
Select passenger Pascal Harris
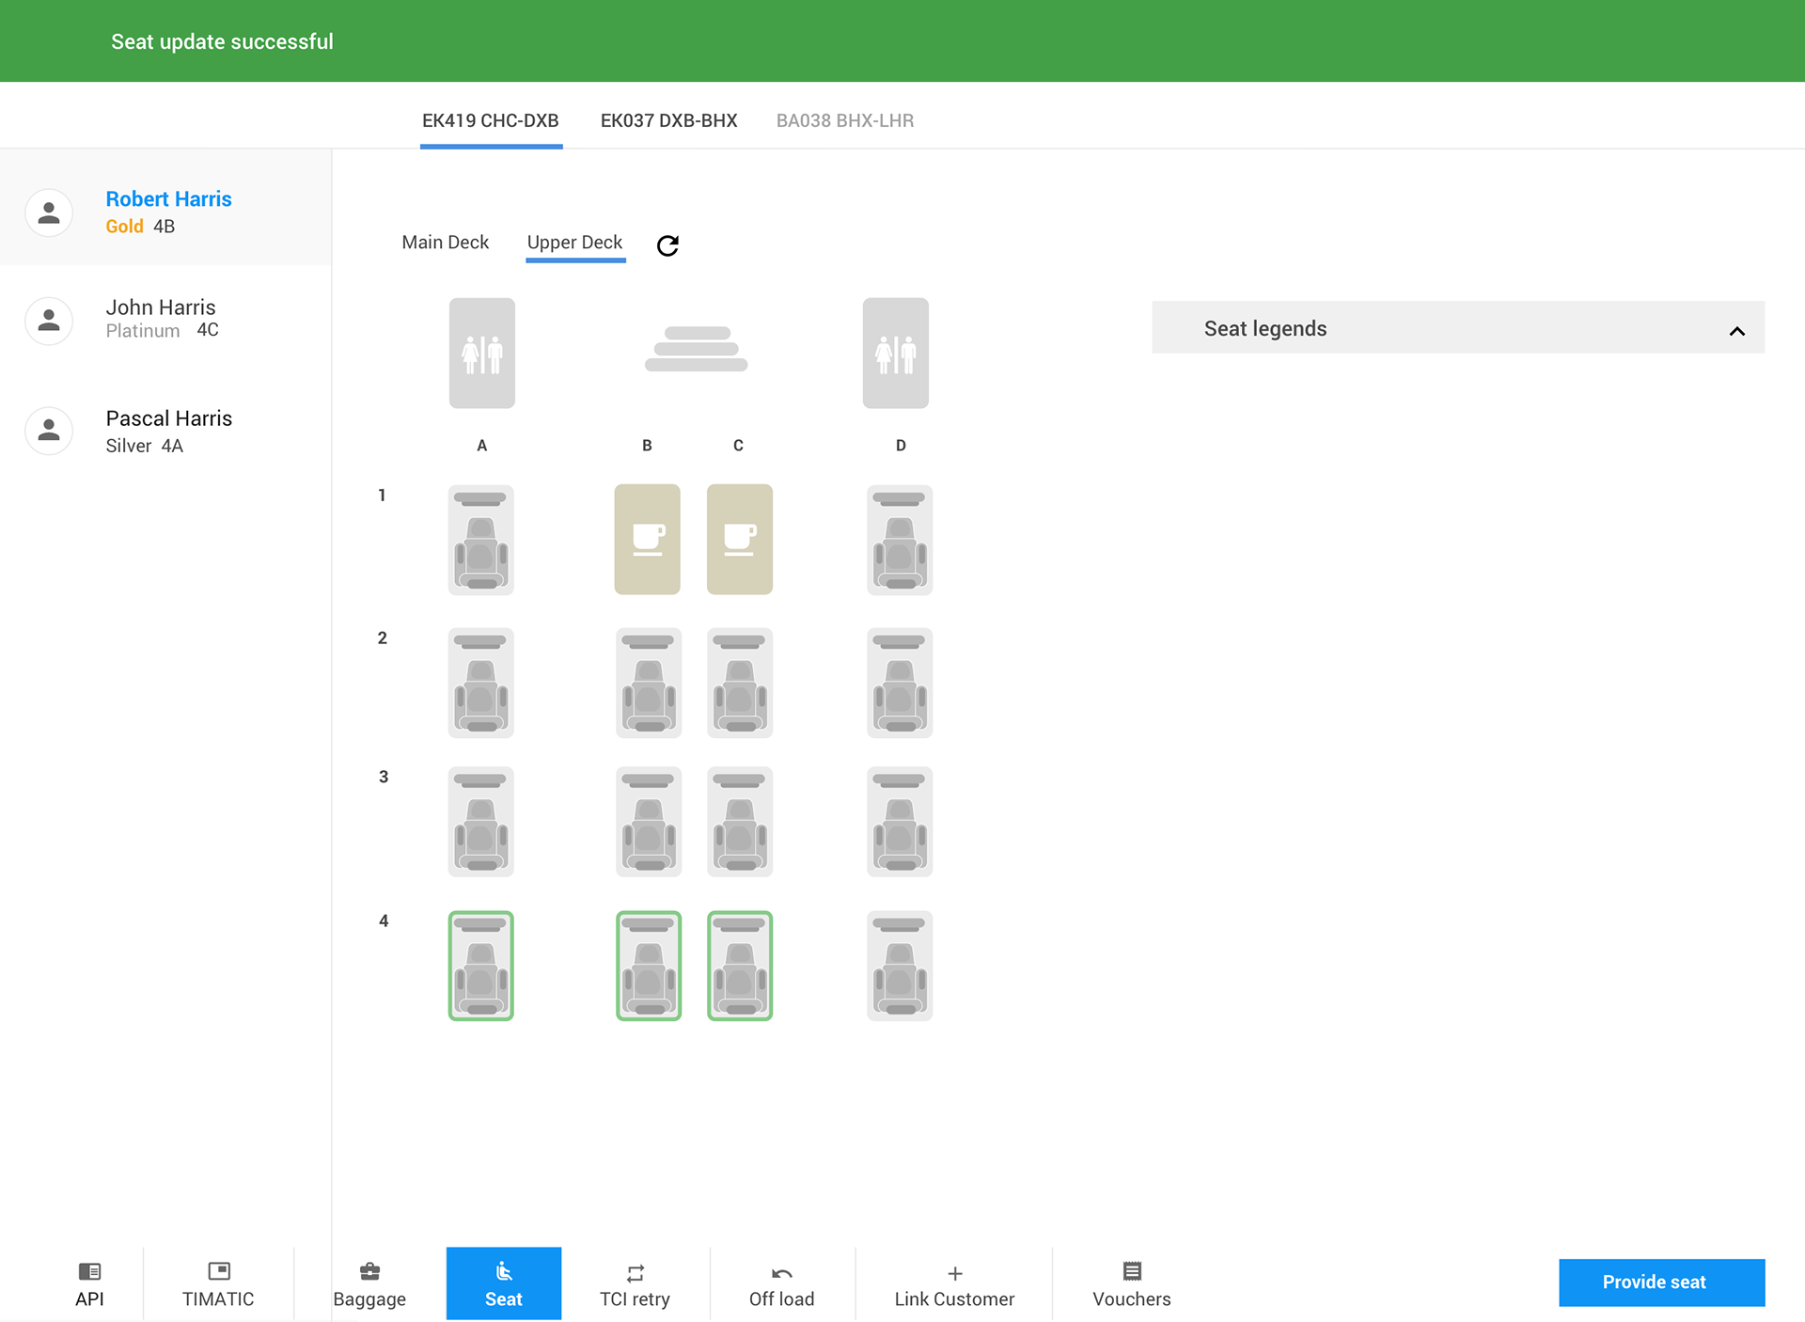pyautogui.click(x=168, y=430)
